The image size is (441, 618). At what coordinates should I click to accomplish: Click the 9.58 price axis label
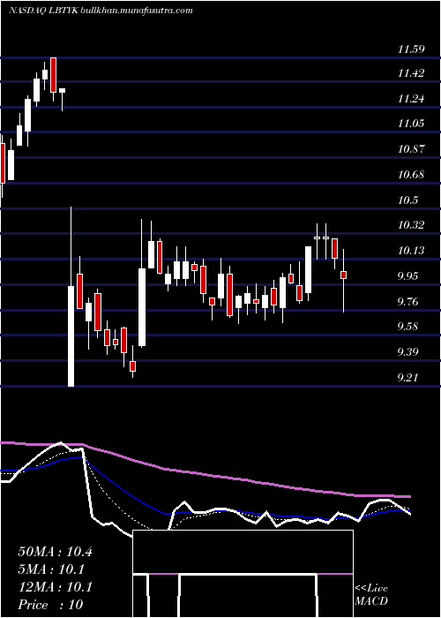[407, 327]
